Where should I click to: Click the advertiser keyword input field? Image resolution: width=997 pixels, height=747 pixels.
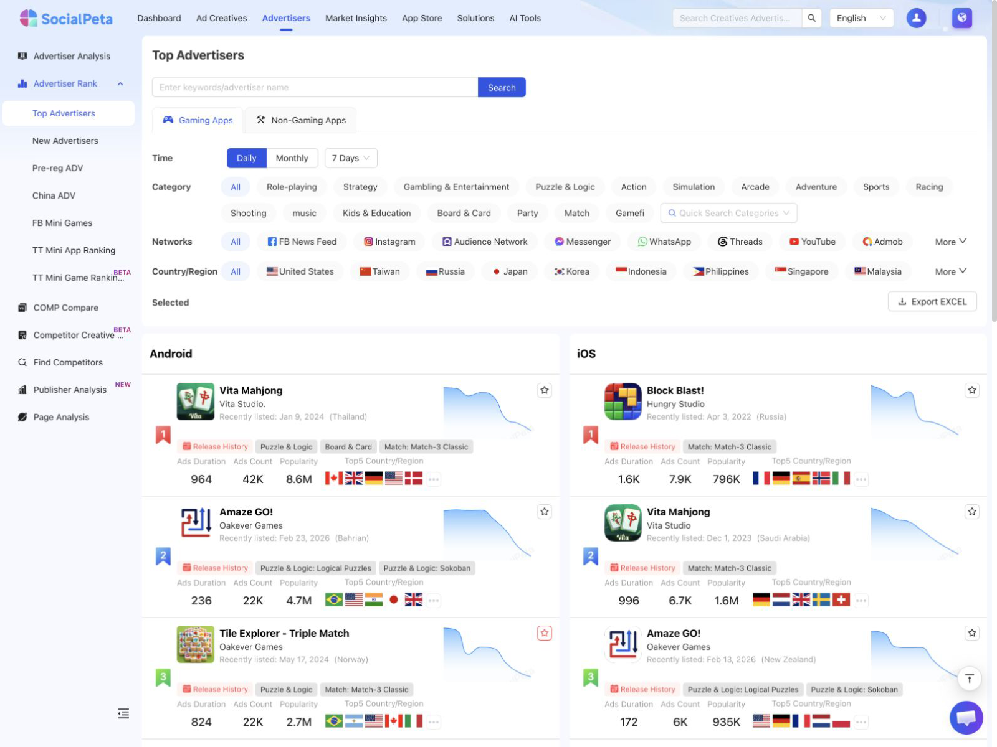click(x=315, y=87)
